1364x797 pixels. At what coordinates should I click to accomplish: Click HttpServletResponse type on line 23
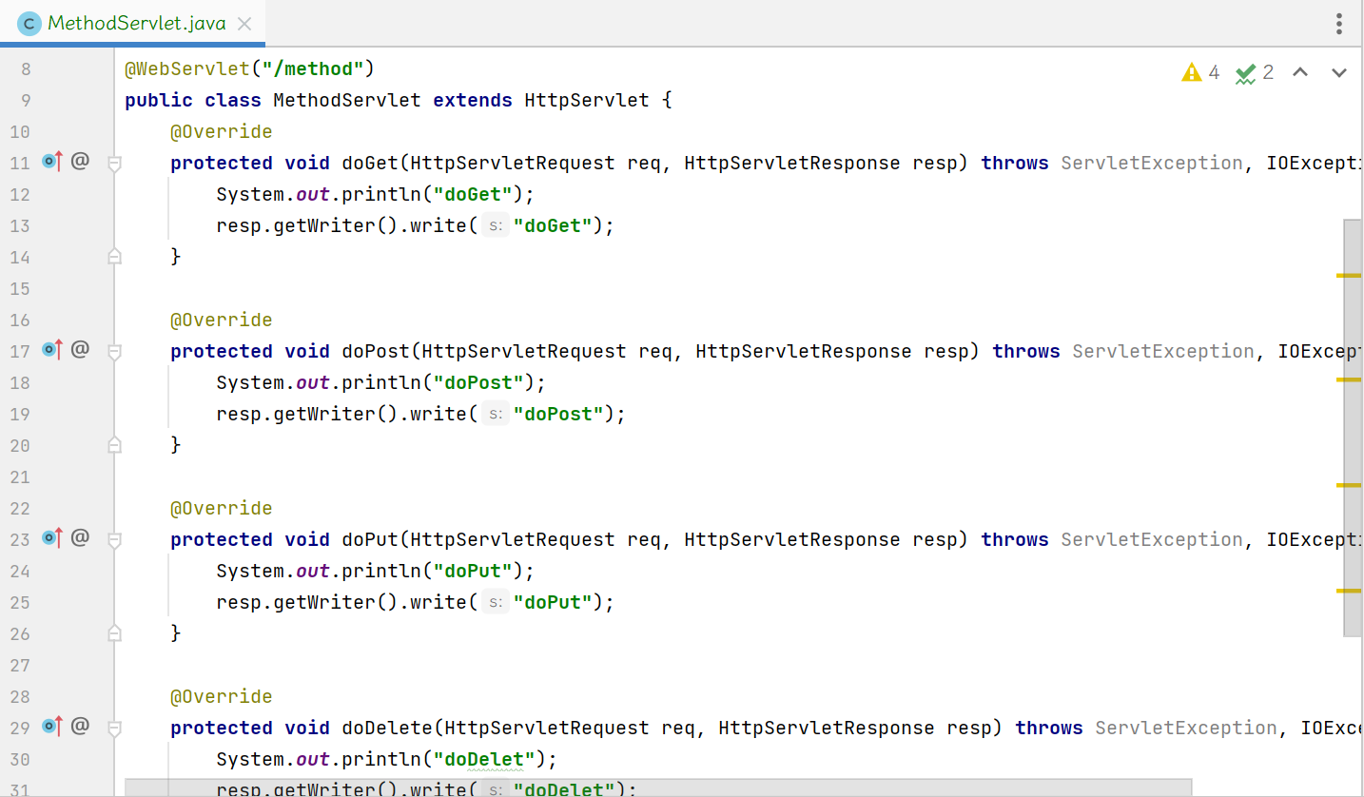click(x=792, y=539)
